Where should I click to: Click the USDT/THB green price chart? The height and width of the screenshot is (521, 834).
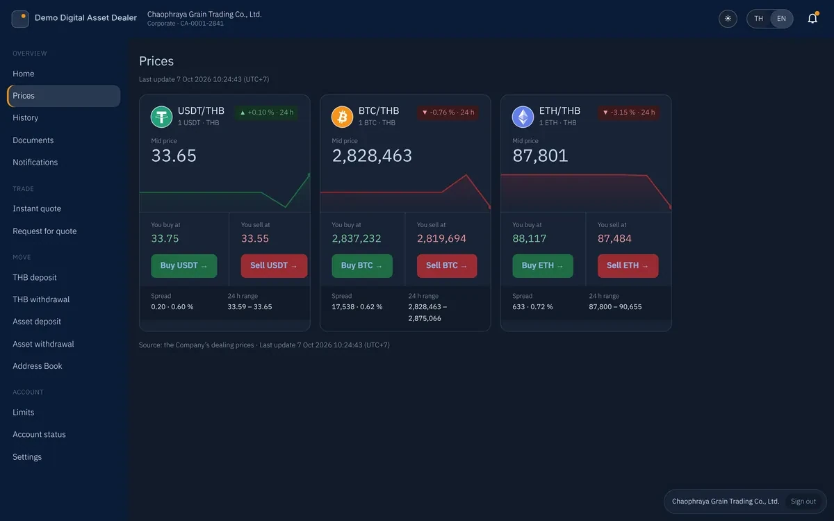pos(224,192)
